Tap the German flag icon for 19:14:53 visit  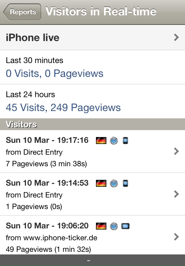(x=101, y=183)
